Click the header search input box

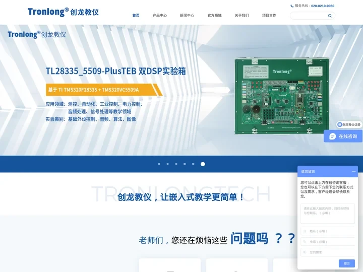click(x=312, y=16)
